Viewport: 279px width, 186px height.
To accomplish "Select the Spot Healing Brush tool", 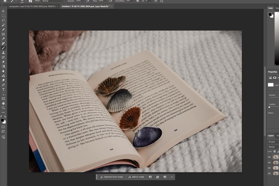I will tap(3, 44).
